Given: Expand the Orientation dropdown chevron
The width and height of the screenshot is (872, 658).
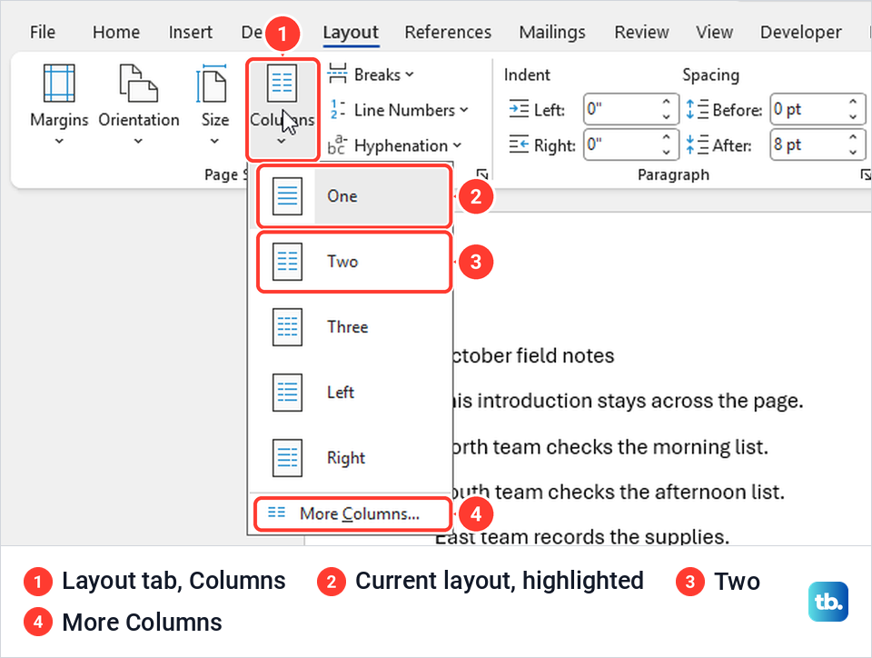Looking at the screenshot, I should [138, 141].
